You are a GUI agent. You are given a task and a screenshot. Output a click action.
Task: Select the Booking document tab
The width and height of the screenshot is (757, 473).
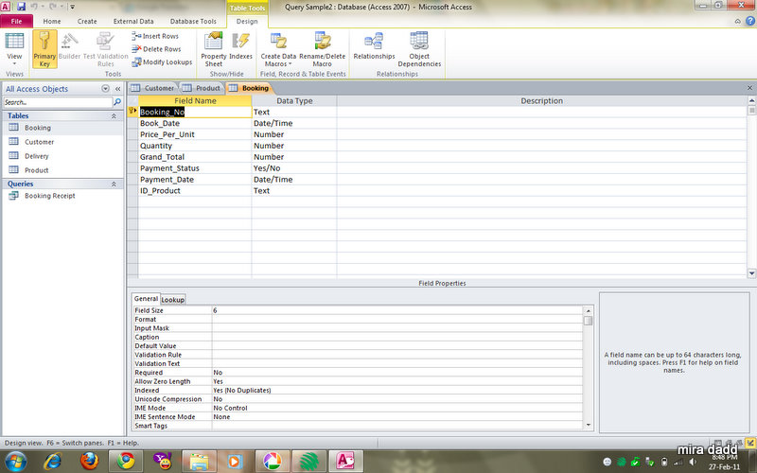point(250,88)
